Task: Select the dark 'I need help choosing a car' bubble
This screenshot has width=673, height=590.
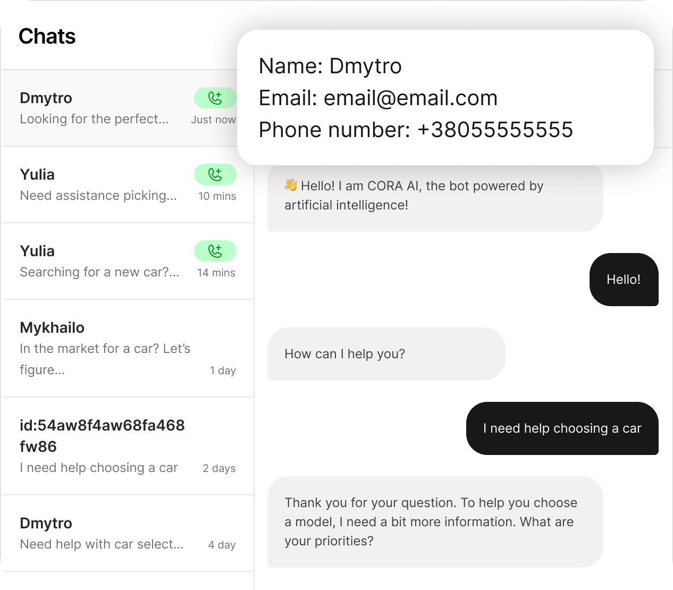Action: coord(562,428)
